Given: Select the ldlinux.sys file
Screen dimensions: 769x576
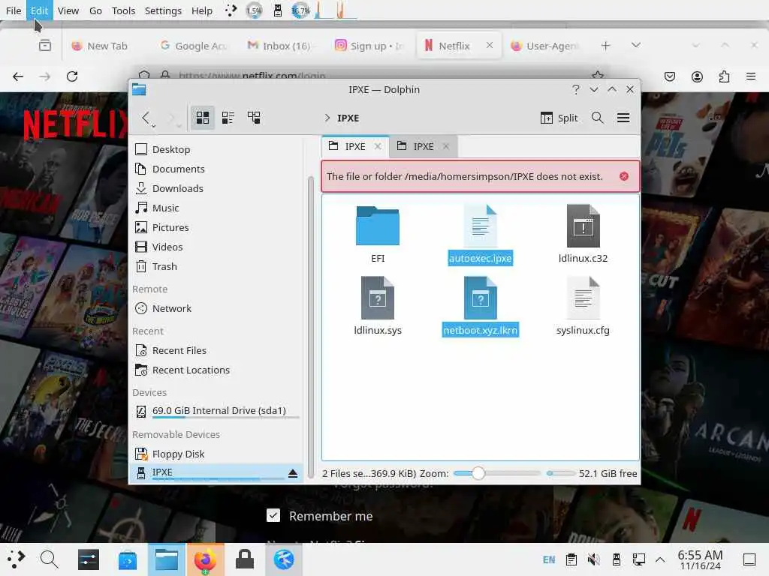Looking at the screenshot, I should (378, 307).
